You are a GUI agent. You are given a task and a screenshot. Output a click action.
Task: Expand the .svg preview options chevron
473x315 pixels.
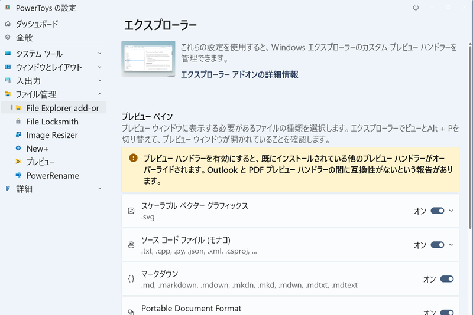click(451, 211)
